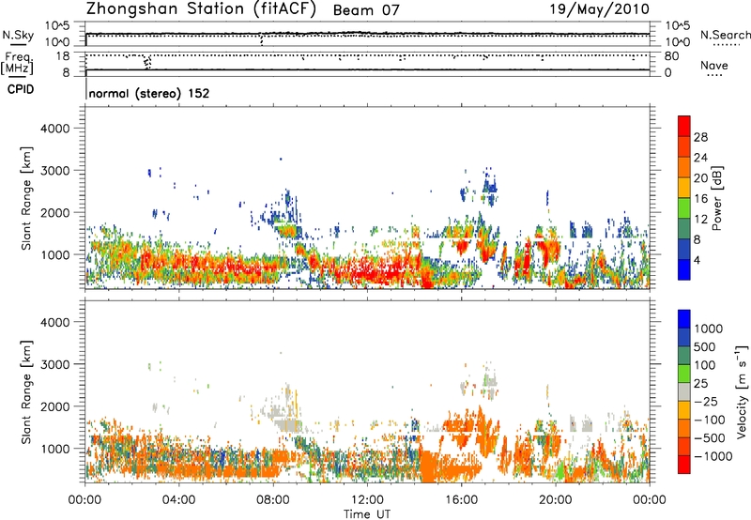751x520 pixels.
Task: Click the '80' tick on the Nave axis
Action: 671,56
